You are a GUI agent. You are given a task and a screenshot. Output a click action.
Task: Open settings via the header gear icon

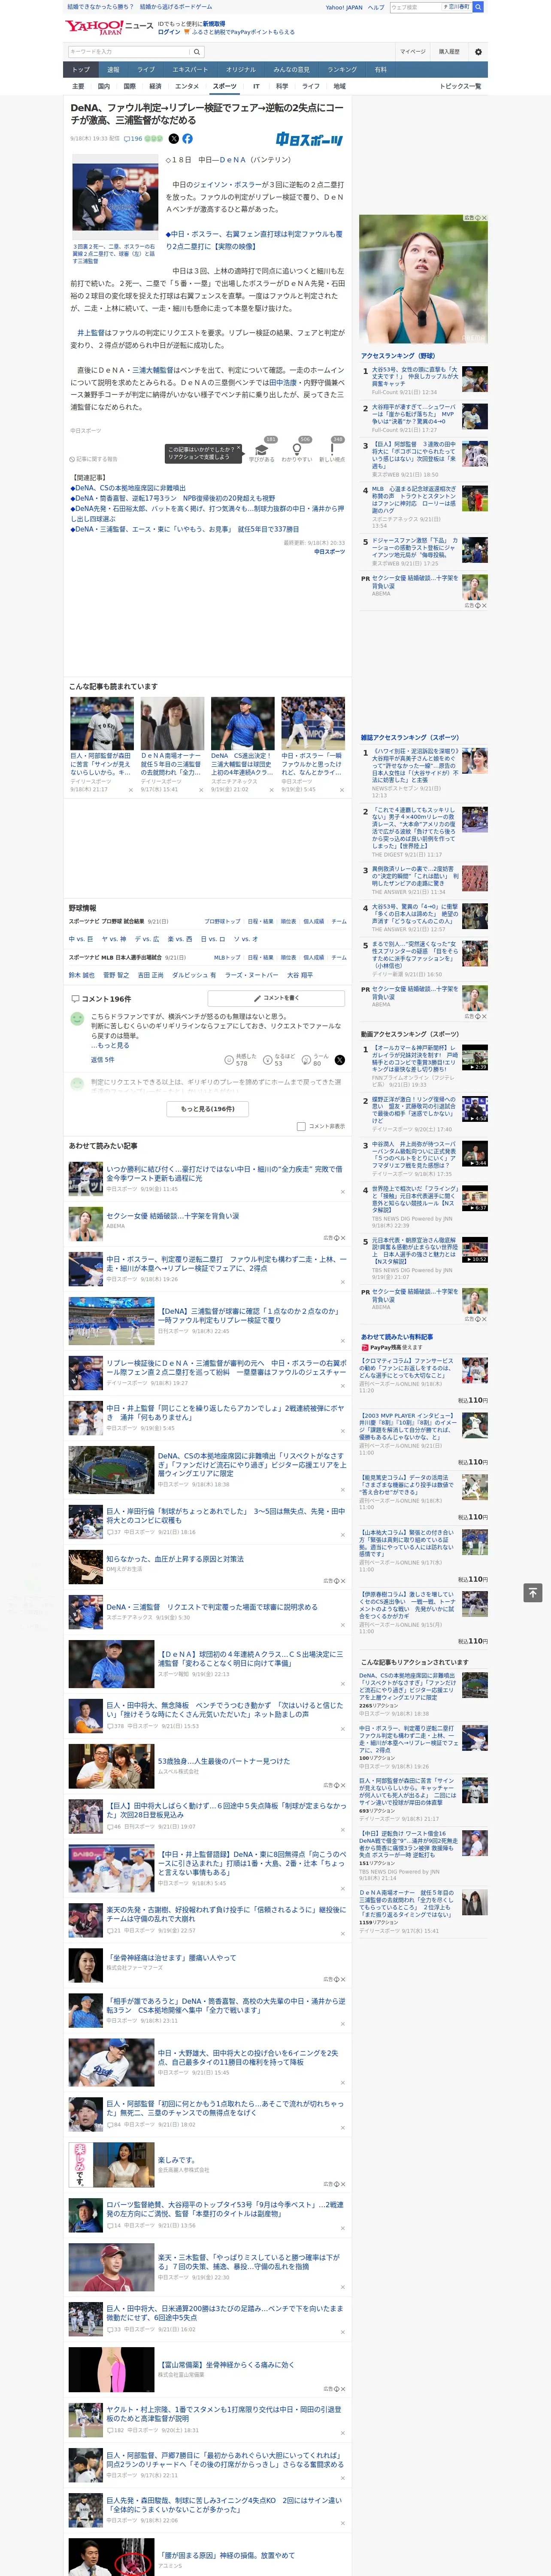coord(478,52)
